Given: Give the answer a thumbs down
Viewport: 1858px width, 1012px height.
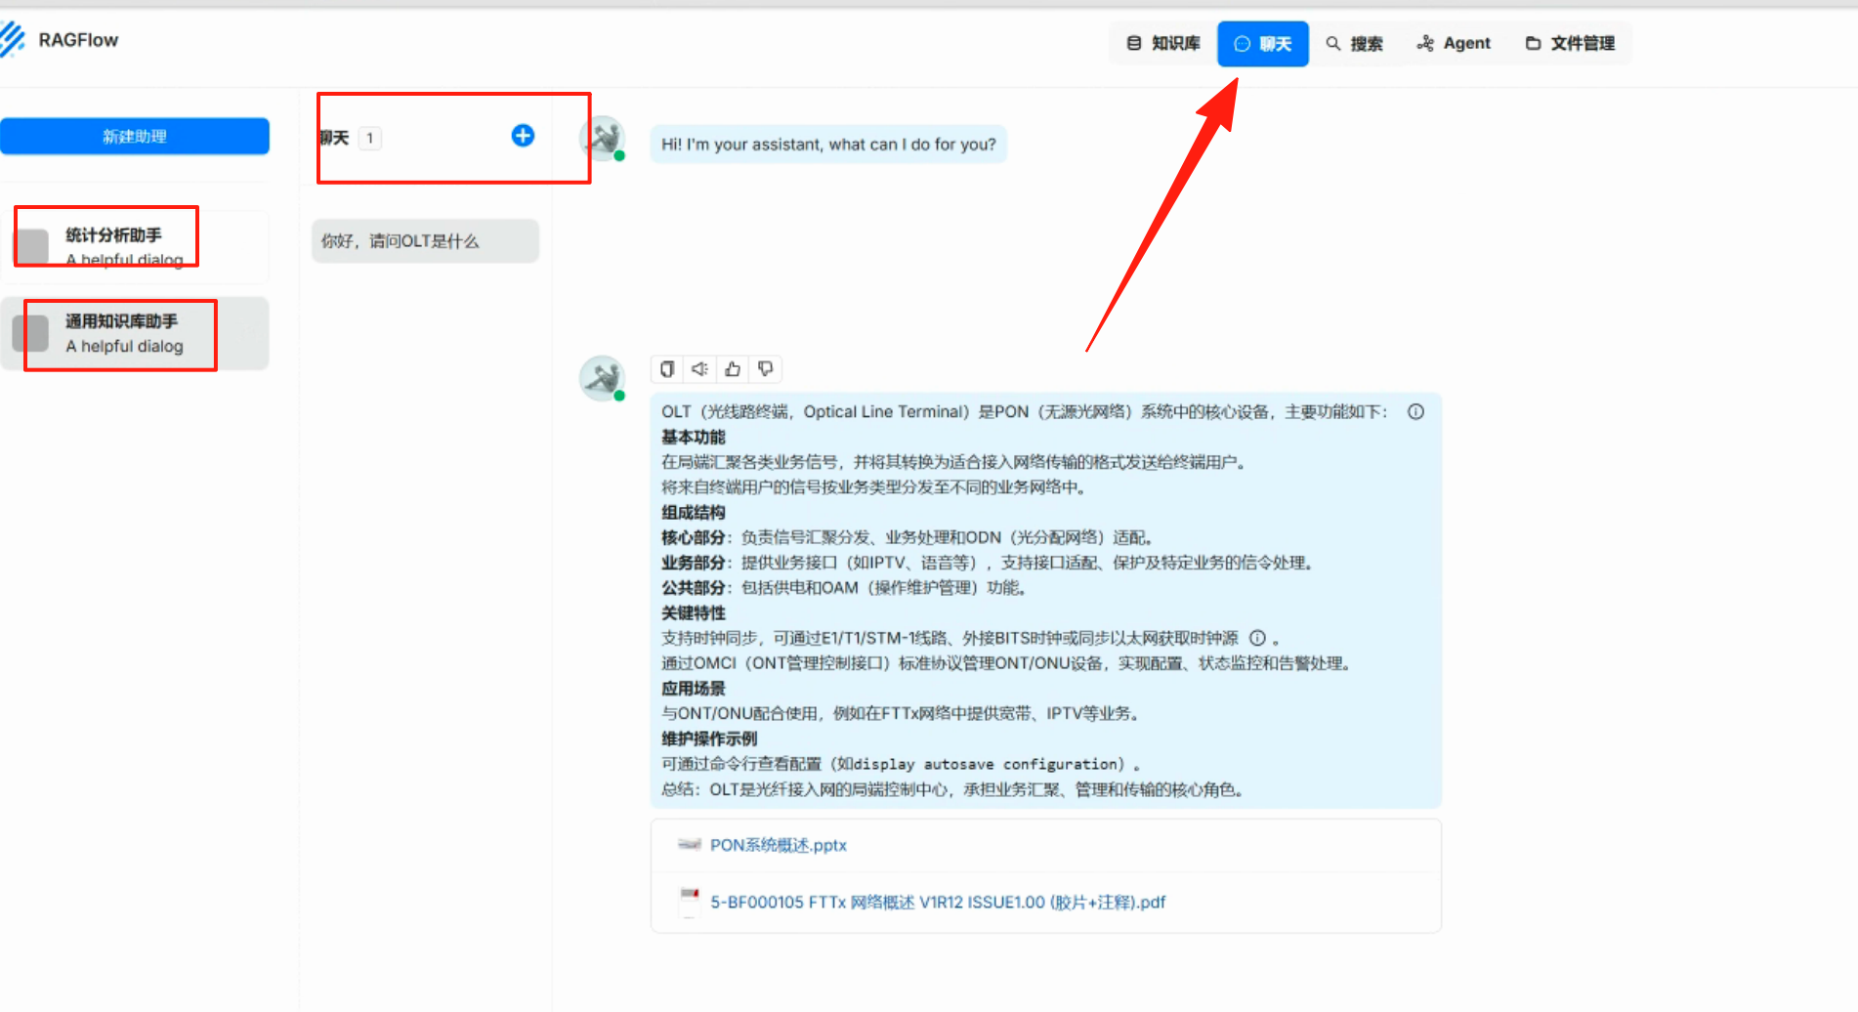Looking at the screenshot, I should 766,369.
